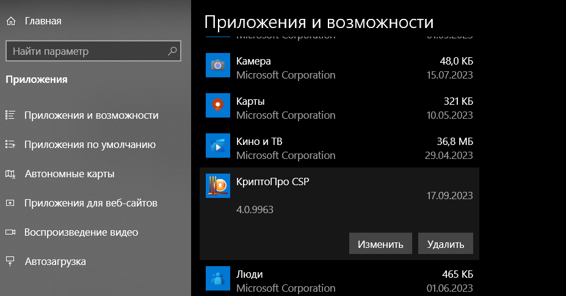
Task: Go to Автономные карты section
Action: tap(70, 174)
